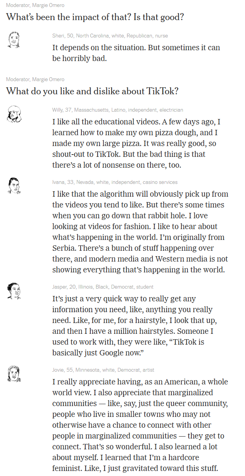This screenshot has width=245, height=476.
Task: Click Willy's sketched portrait avatar
Action: [14, 113]
